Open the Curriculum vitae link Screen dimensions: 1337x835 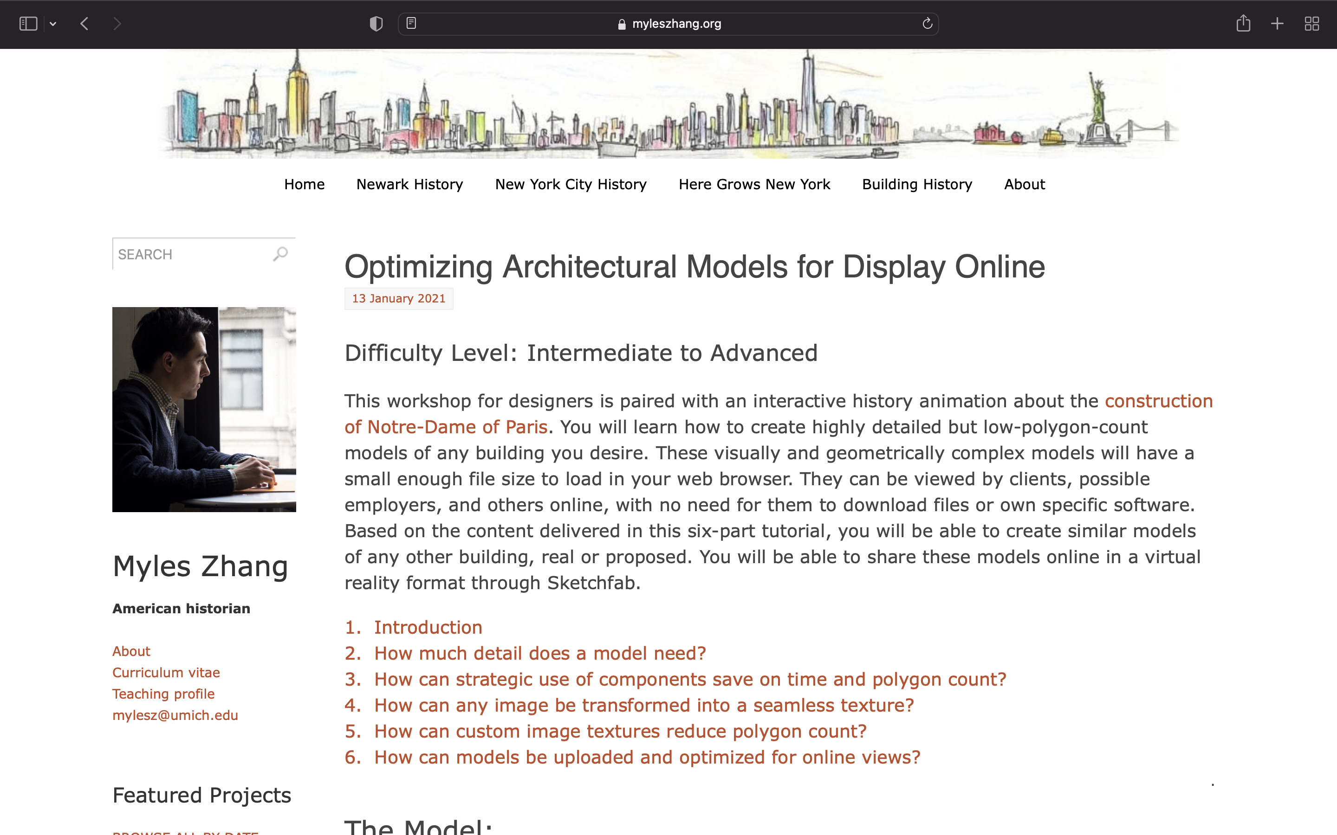pyautogui.click(x=166, y=673)
